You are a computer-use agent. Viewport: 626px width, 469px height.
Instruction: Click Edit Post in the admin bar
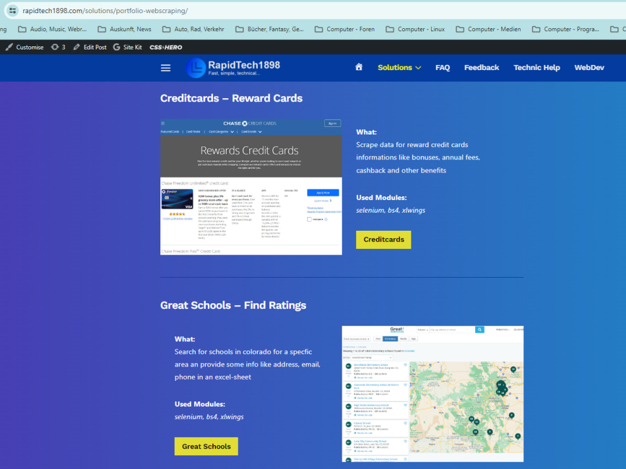pyautogui.click(x=90, y=47)
